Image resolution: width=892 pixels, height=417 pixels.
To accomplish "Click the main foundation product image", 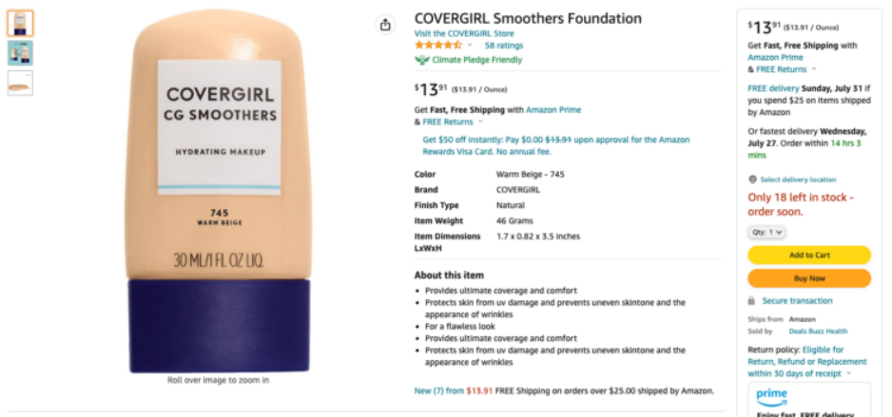I will pos(219,191).
